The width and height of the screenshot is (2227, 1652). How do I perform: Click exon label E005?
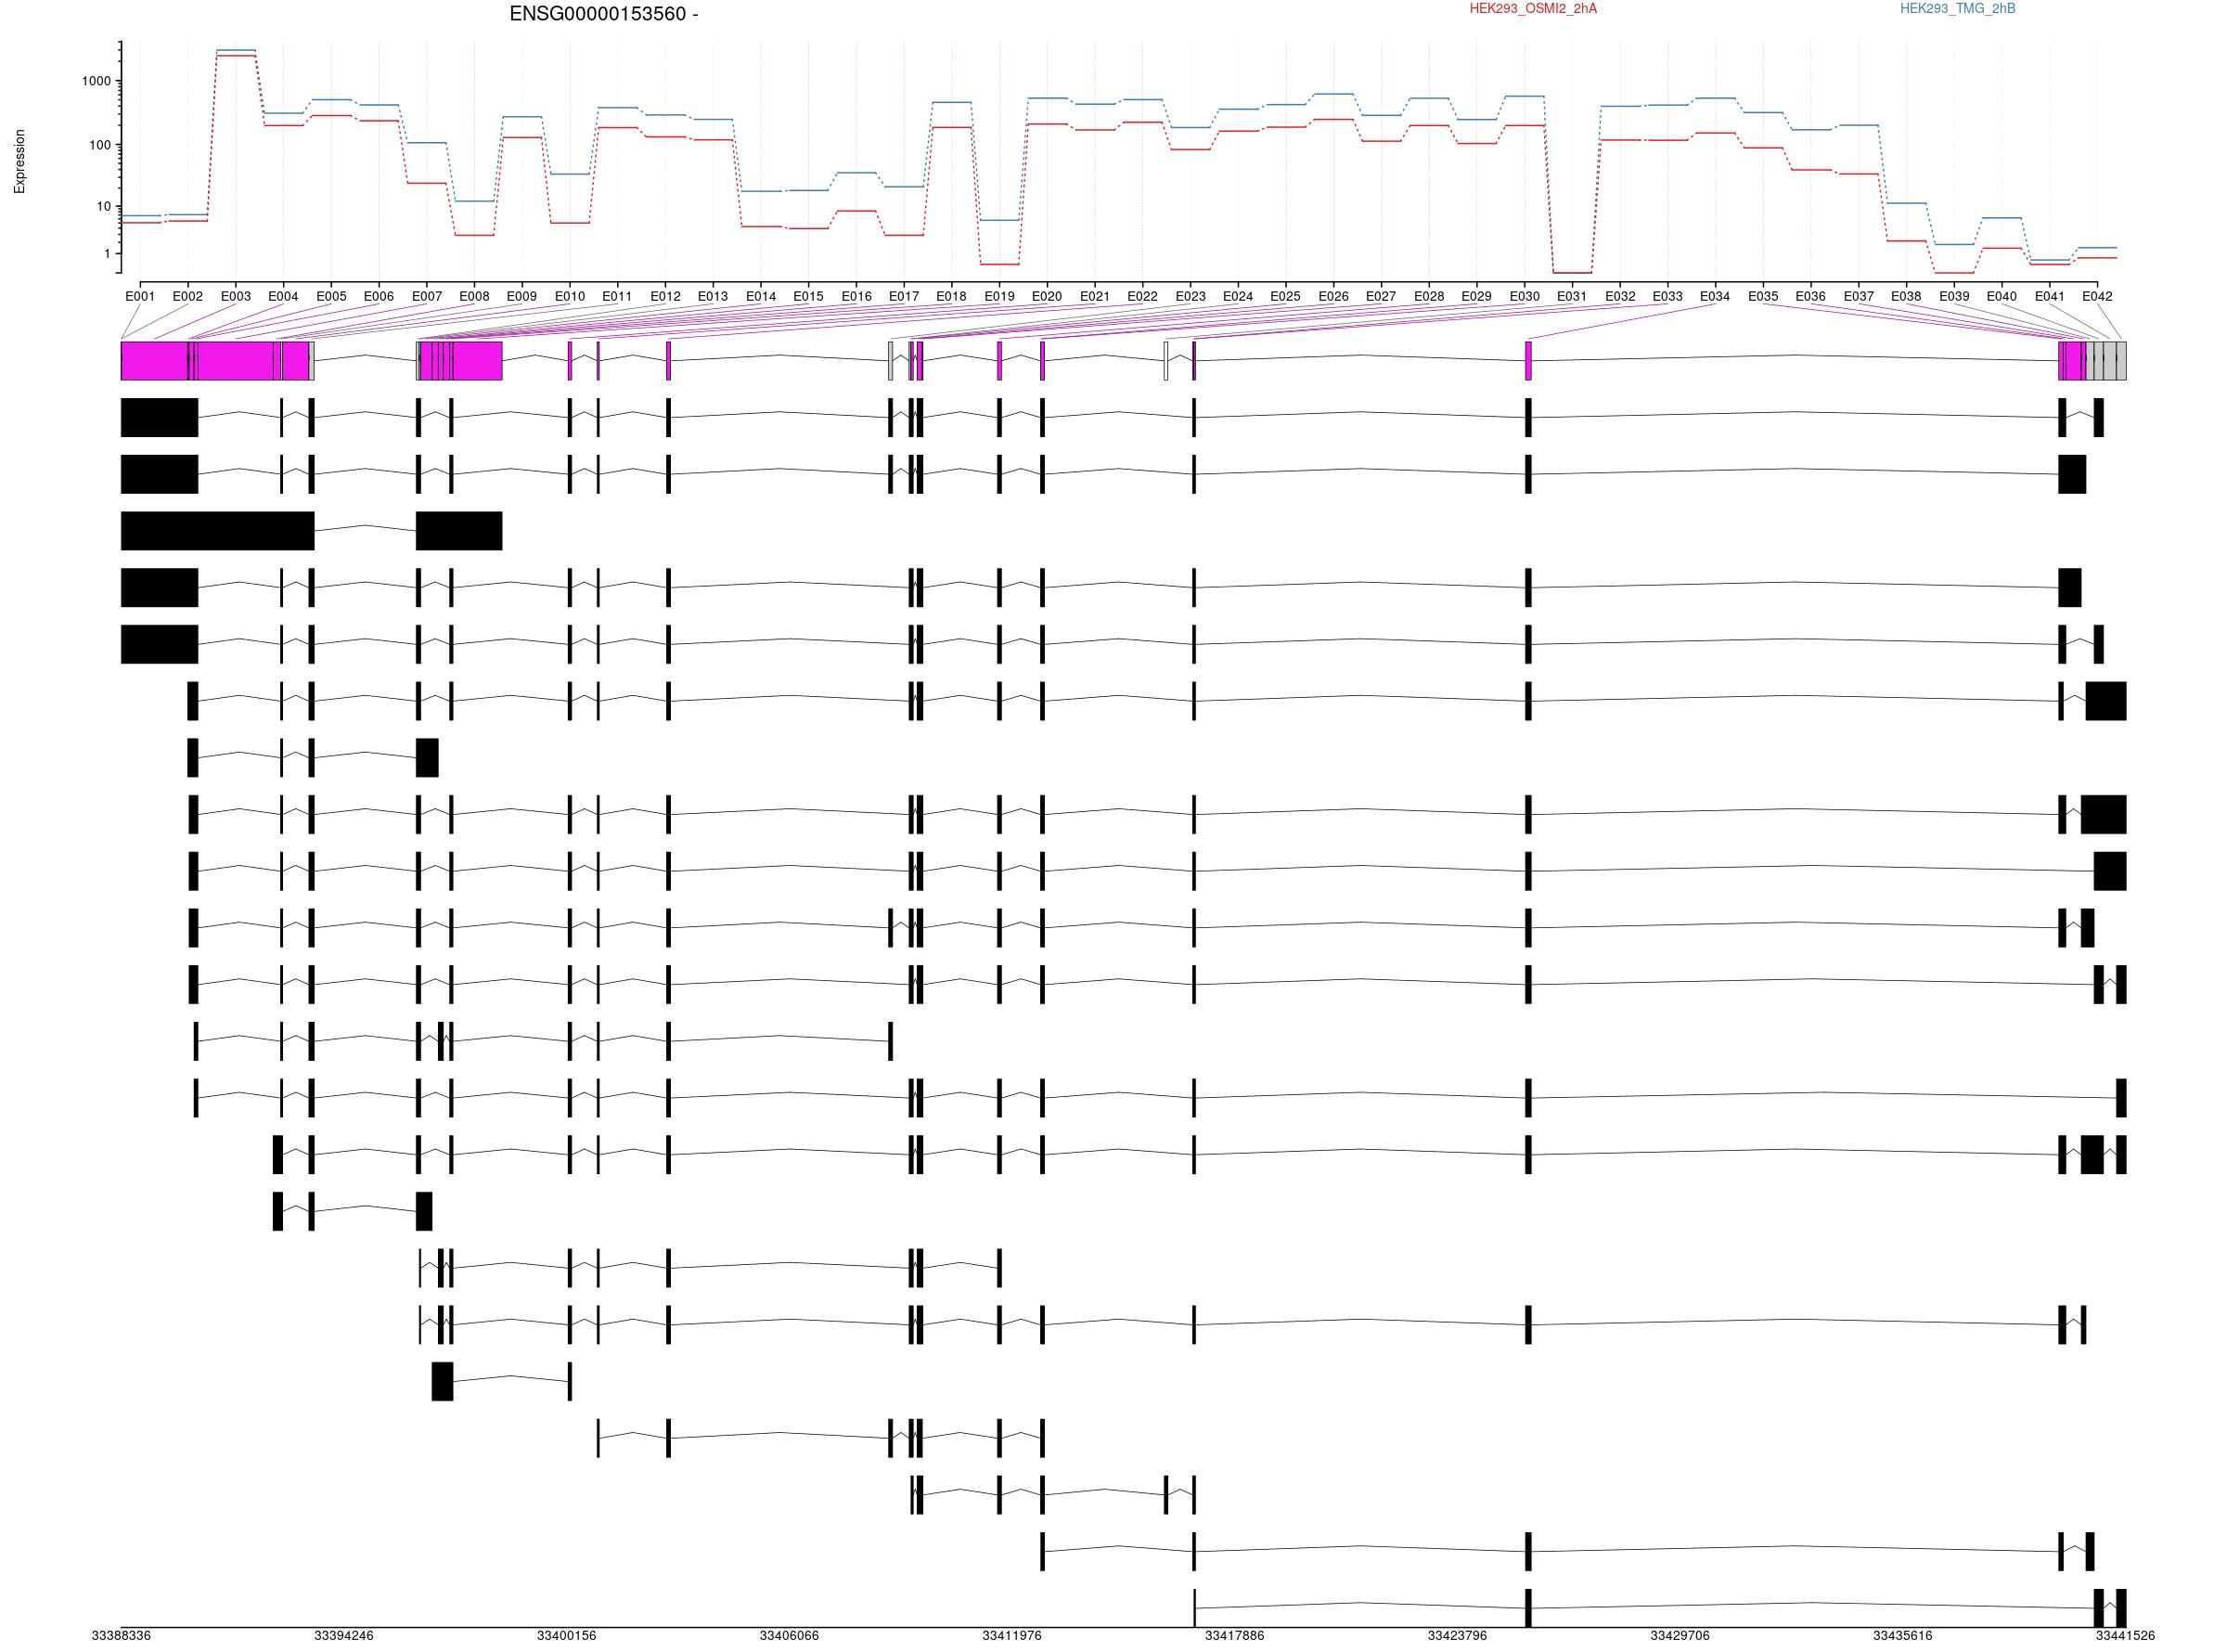point(331,296)
